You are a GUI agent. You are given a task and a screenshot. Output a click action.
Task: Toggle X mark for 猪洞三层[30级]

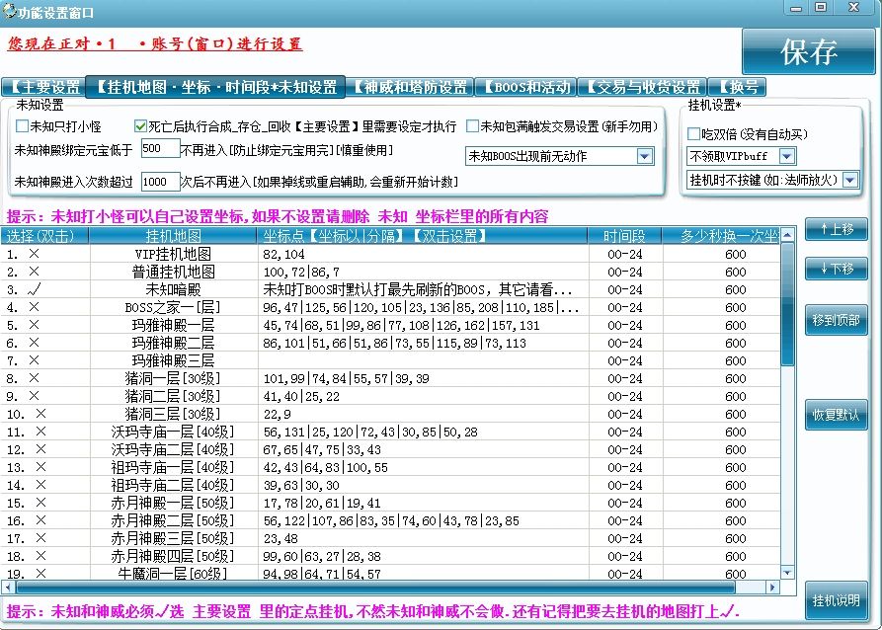[x=40, y=414]
